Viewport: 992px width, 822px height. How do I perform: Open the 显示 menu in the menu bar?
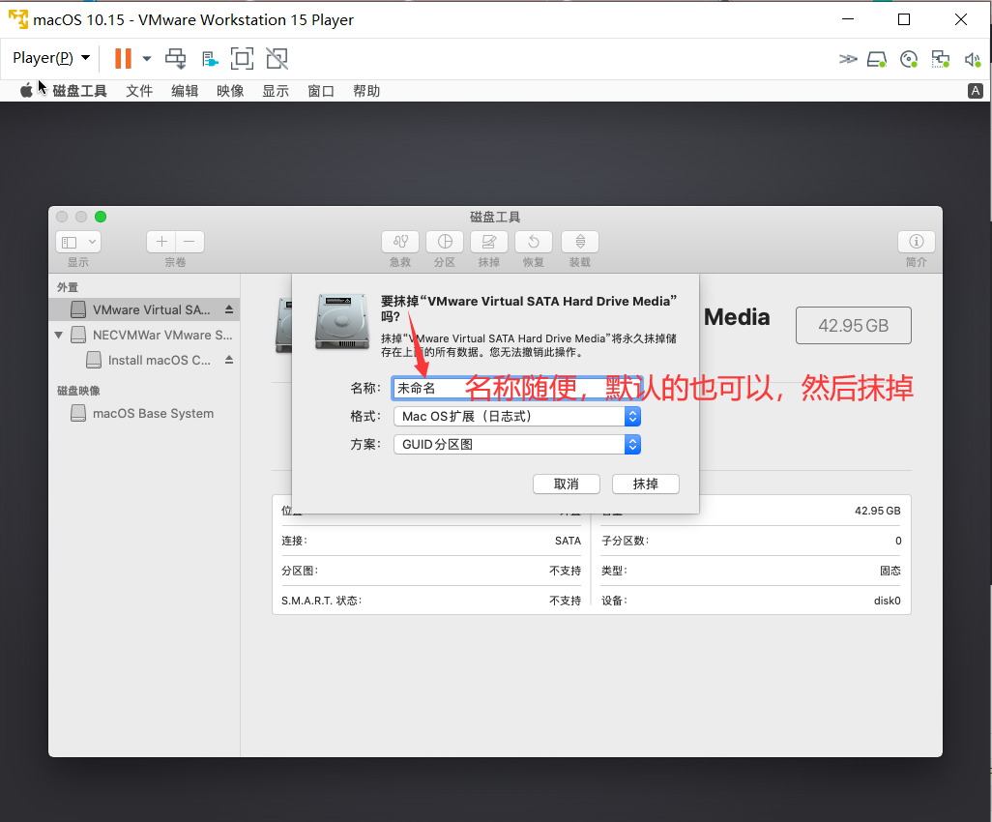pos(276,91)
